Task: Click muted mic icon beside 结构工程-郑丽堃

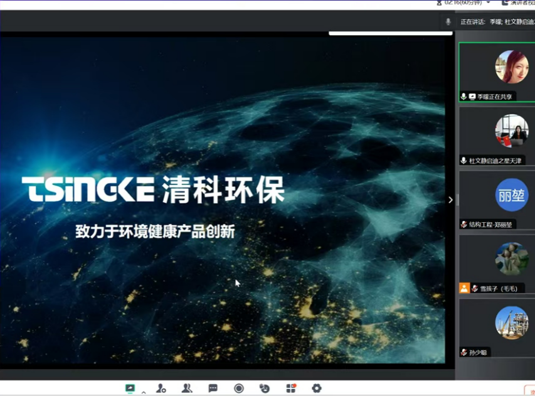Action: point(464,224)
